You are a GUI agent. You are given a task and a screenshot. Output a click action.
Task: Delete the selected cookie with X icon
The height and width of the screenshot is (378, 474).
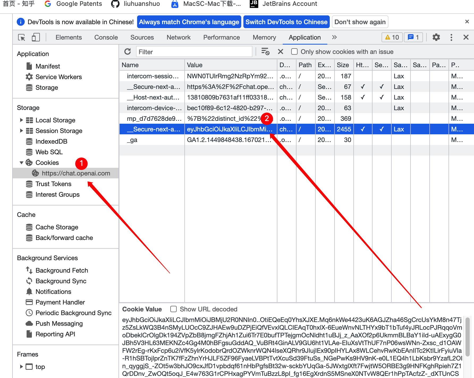tap(280, 51)
